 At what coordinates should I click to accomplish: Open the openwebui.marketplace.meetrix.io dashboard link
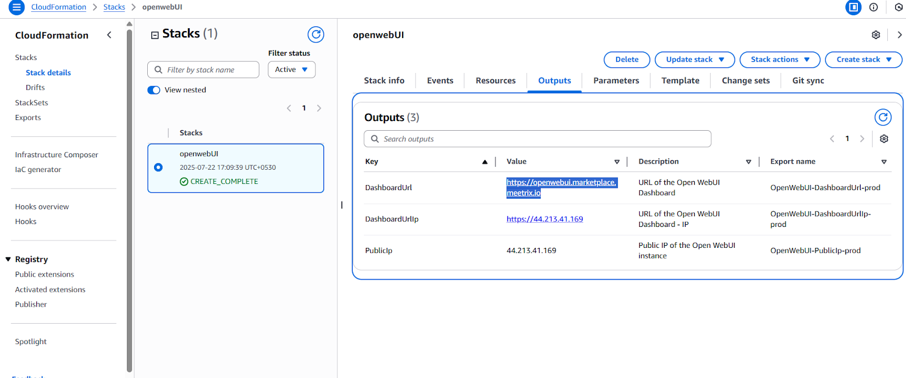561,187
